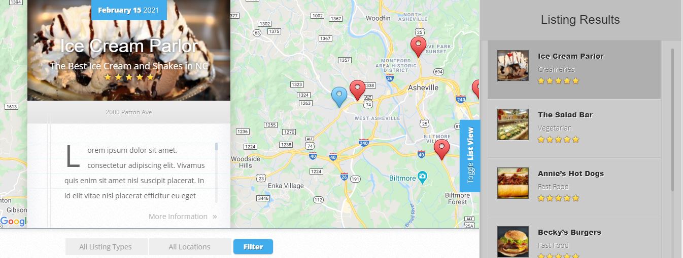
Task: Open the All Listing Types dropdown
Action: click(106, 247)
